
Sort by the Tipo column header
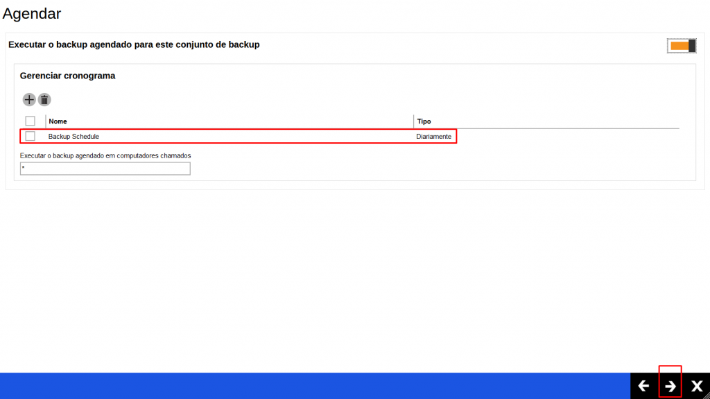[x=424, y=121]
